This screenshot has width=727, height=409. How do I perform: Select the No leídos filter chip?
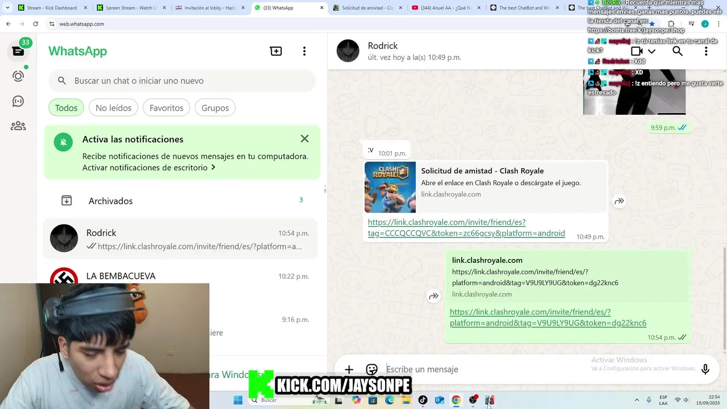[x=114, y=108]
